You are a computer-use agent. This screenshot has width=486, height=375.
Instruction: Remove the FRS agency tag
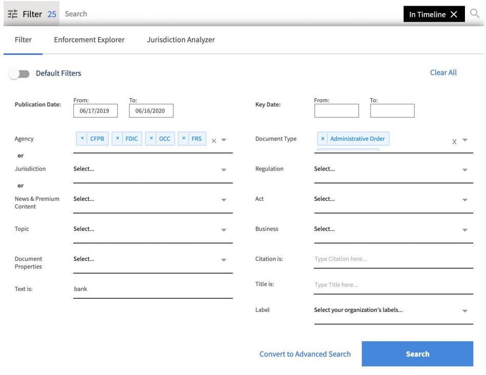pos(184,138)
